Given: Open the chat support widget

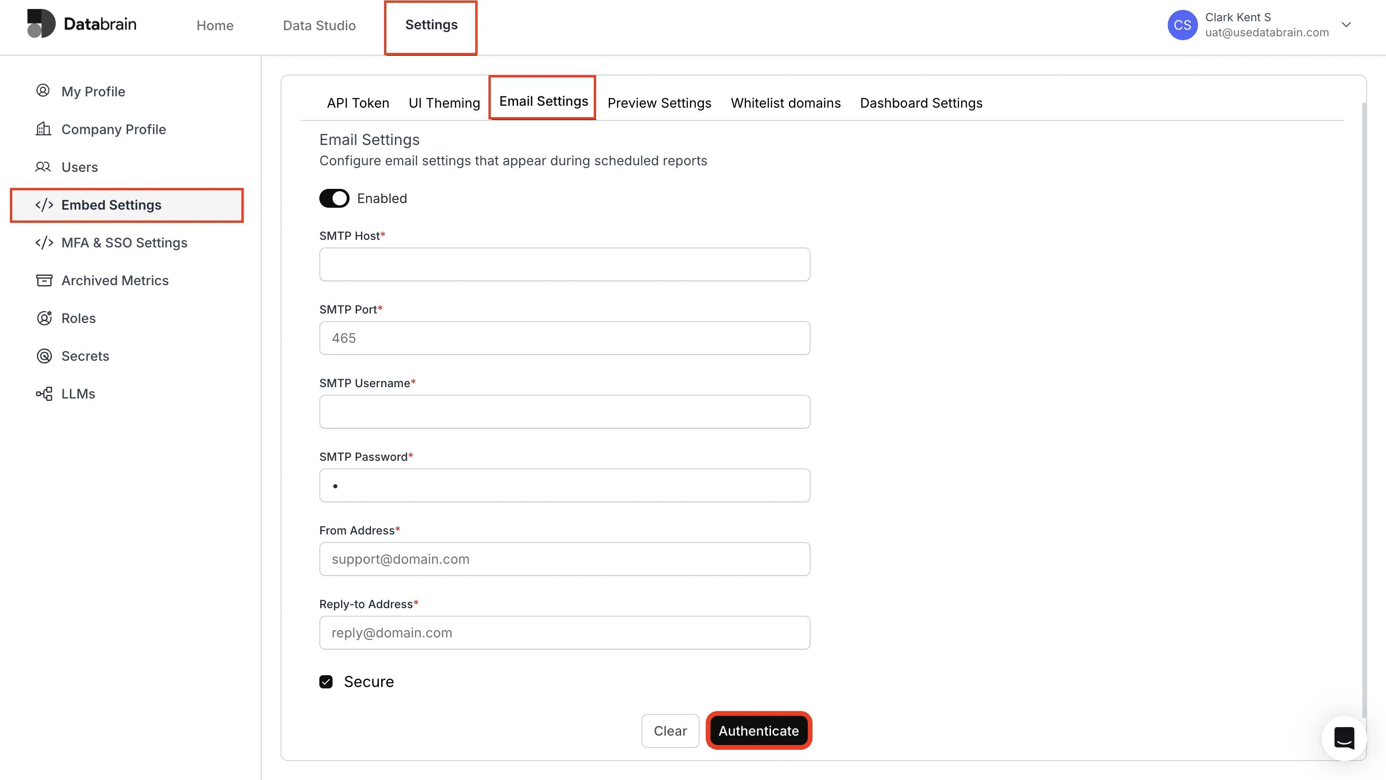Looking at the screenshot, I should (x=1344, y=738).
